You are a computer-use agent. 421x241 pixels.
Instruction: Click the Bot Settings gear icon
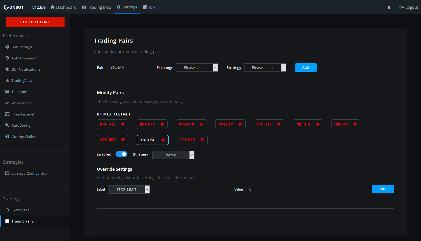click(7, 47)
